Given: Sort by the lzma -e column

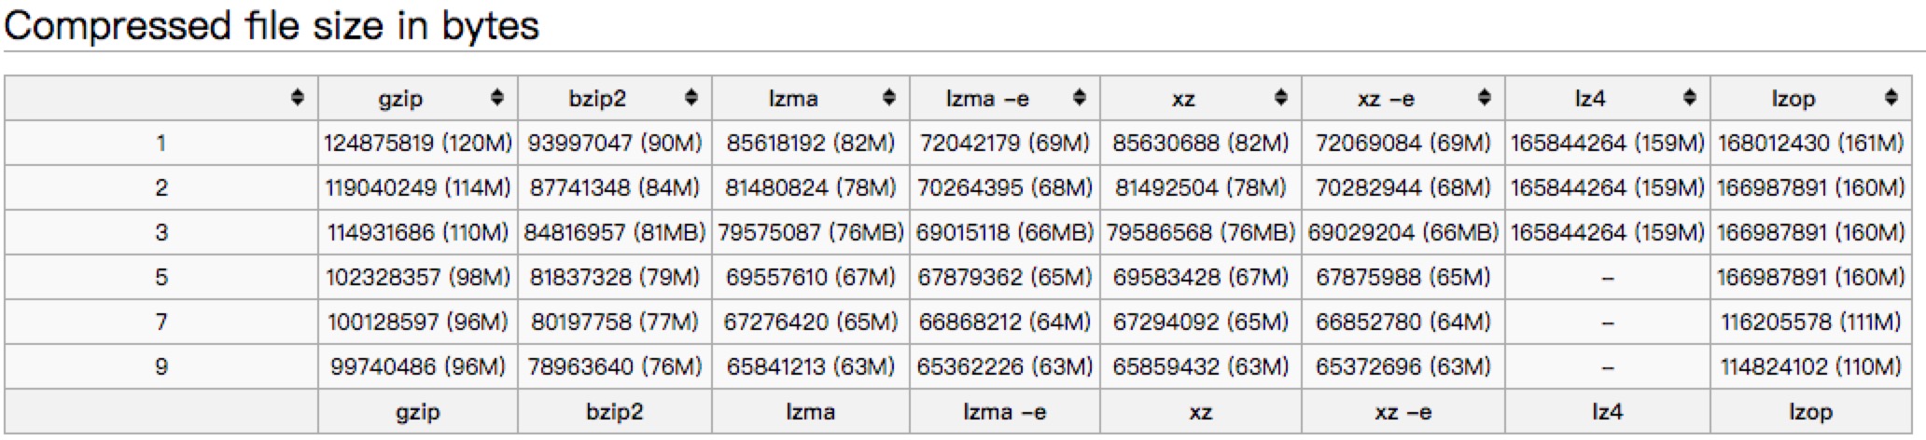Looking at the screenshot, I should tap(1080, 98).
